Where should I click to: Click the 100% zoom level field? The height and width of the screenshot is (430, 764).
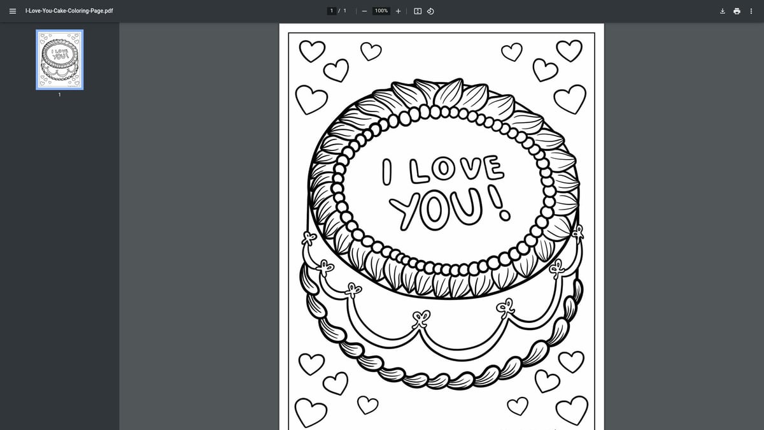click(380, 11)
